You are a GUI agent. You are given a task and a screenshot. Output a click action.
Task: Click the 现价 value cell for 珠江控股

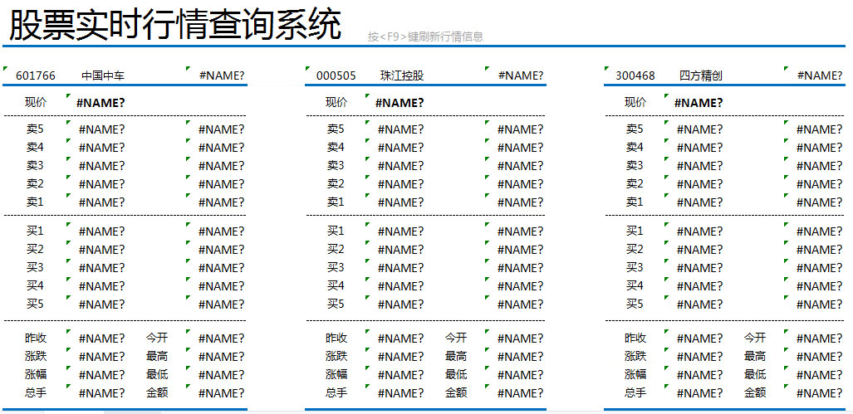point(400,103)
